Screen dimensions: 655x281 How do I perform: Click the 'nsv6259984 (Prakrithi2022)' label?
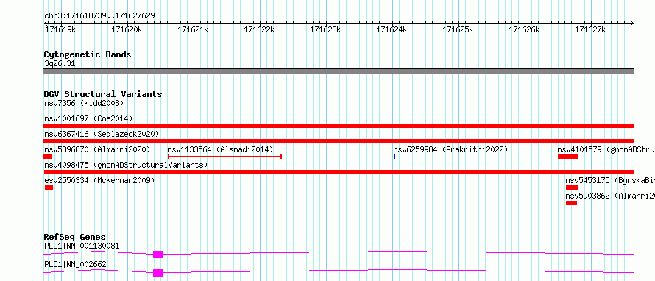click(450, 149)
